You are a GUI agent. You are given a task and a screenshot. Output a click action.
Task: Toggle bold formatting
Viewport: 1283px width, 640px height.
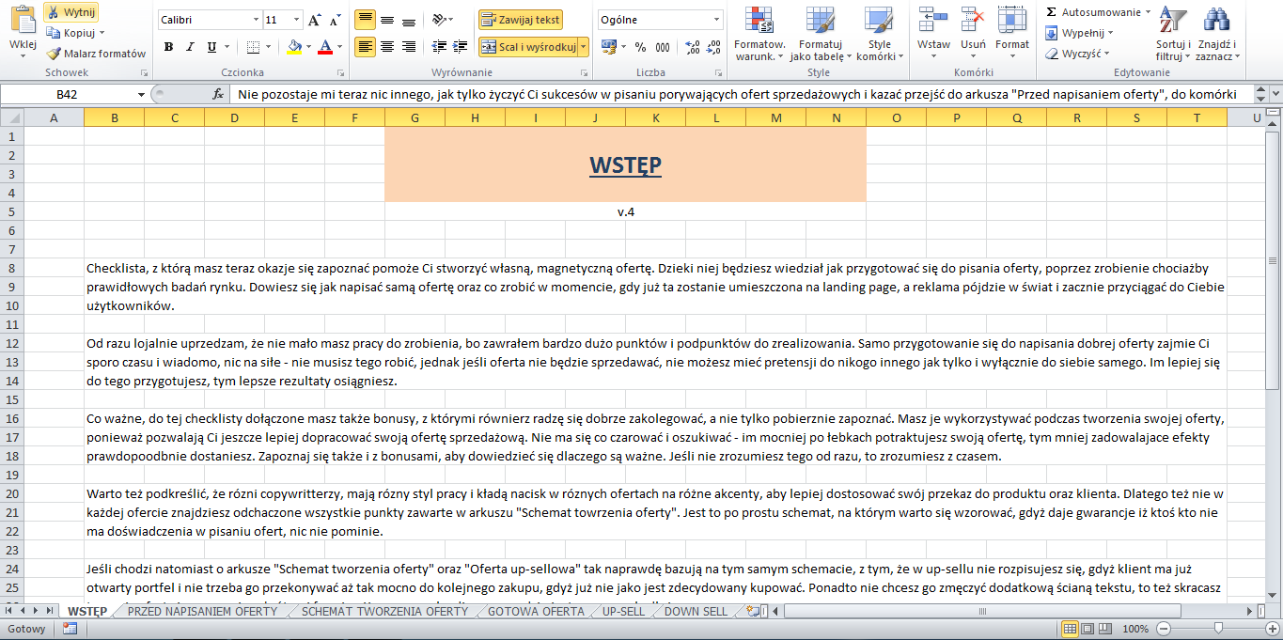[168, 47]
